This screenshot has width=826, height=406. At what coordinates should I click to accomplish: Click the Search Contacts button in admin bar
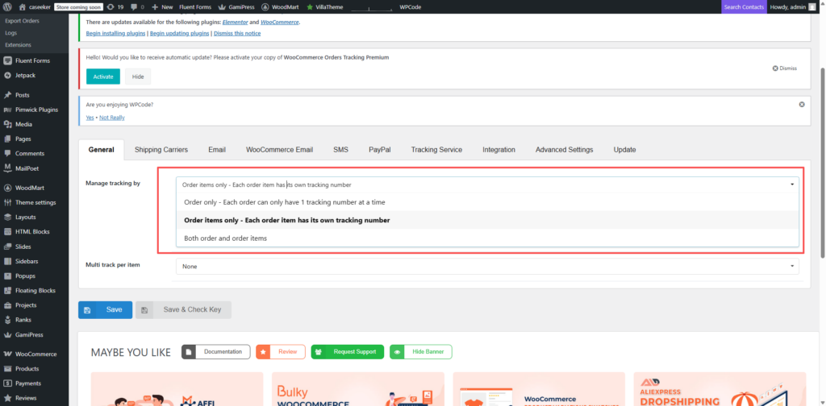click(x=744, y=6)
